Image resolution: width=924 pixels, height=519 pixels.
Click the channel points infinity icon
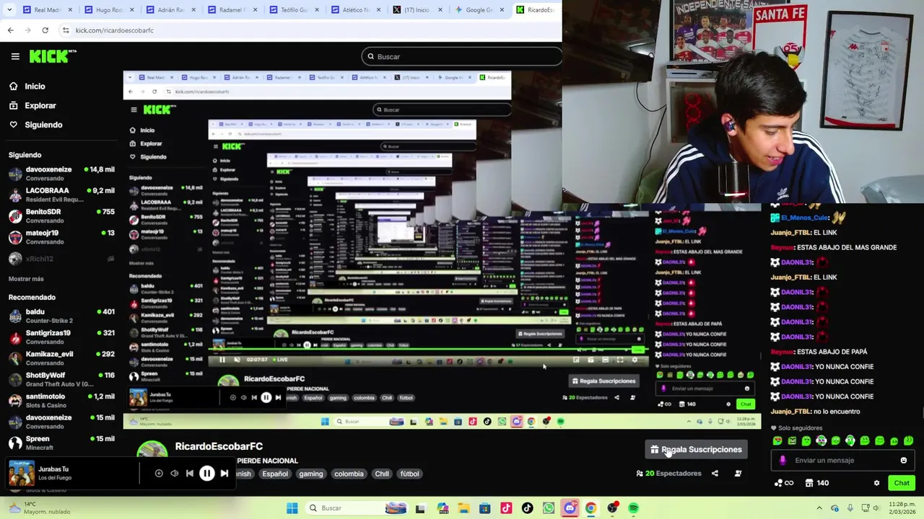pyautogui.click(x=783, y=483)
